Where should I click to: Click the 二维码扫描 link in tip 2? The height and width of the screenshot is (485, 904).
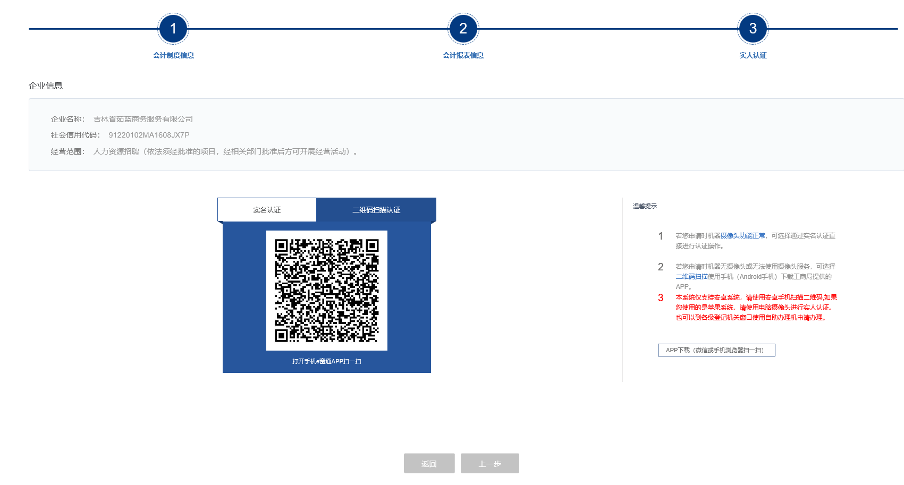(x=691, y=276)
